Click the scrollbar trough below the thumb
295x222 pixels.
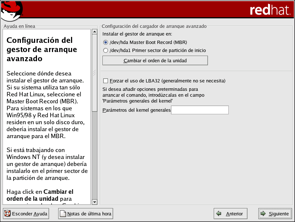94,154
